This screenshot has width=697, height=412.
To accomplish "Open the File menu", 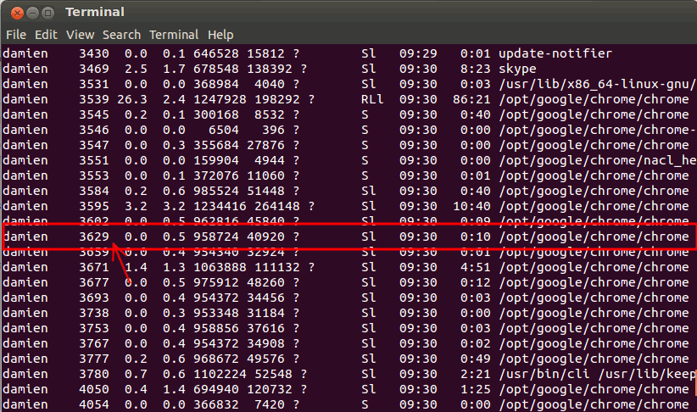I will point(16,35).
